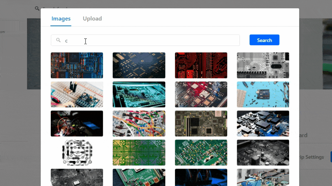Select the breadboard with colorful jumper wires
The height and width of the screenshot is (186, 332).
(x=139, y=123)
